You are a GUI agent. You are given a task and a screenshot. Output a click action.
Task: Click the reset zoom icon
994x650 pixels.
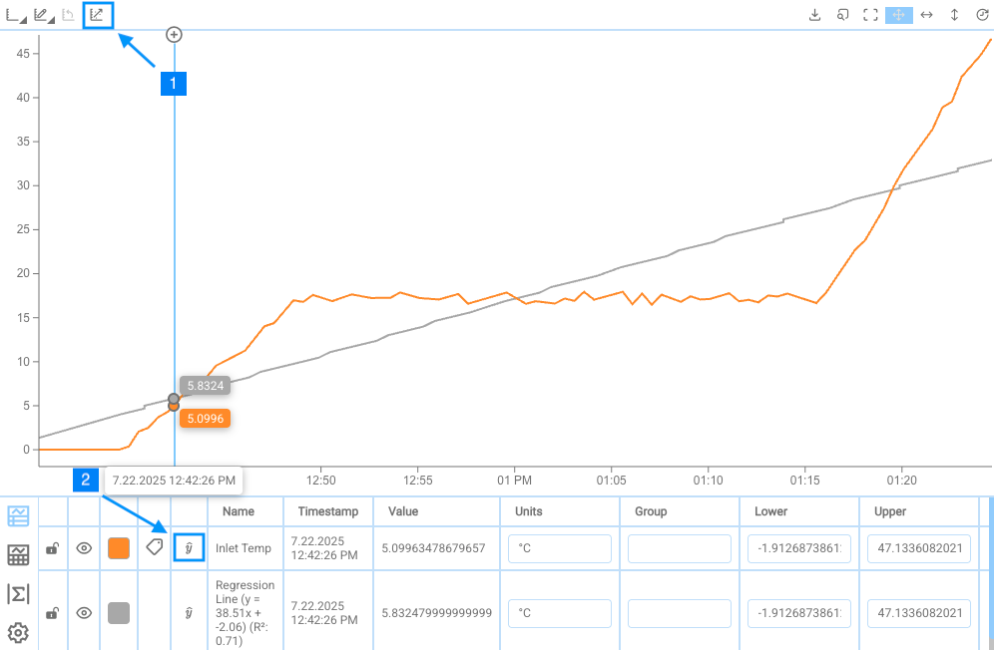982,15
